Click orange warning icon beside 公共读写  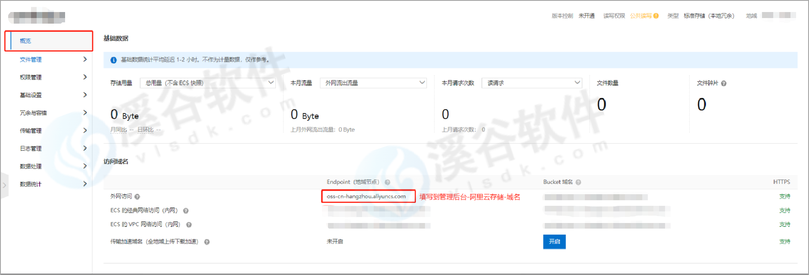pos(656,16)
